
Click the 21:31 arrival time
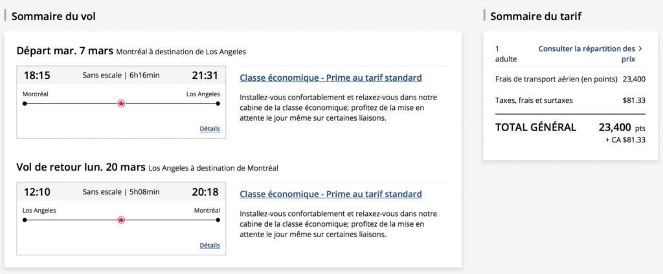click(205, 76)
